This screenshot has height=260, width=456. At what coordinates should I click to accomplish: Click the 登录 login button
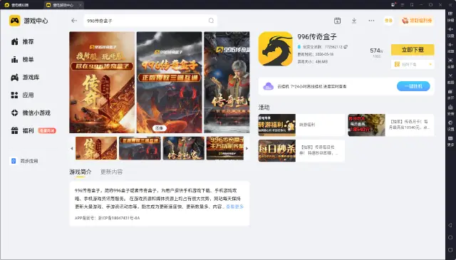coord(388,21)
